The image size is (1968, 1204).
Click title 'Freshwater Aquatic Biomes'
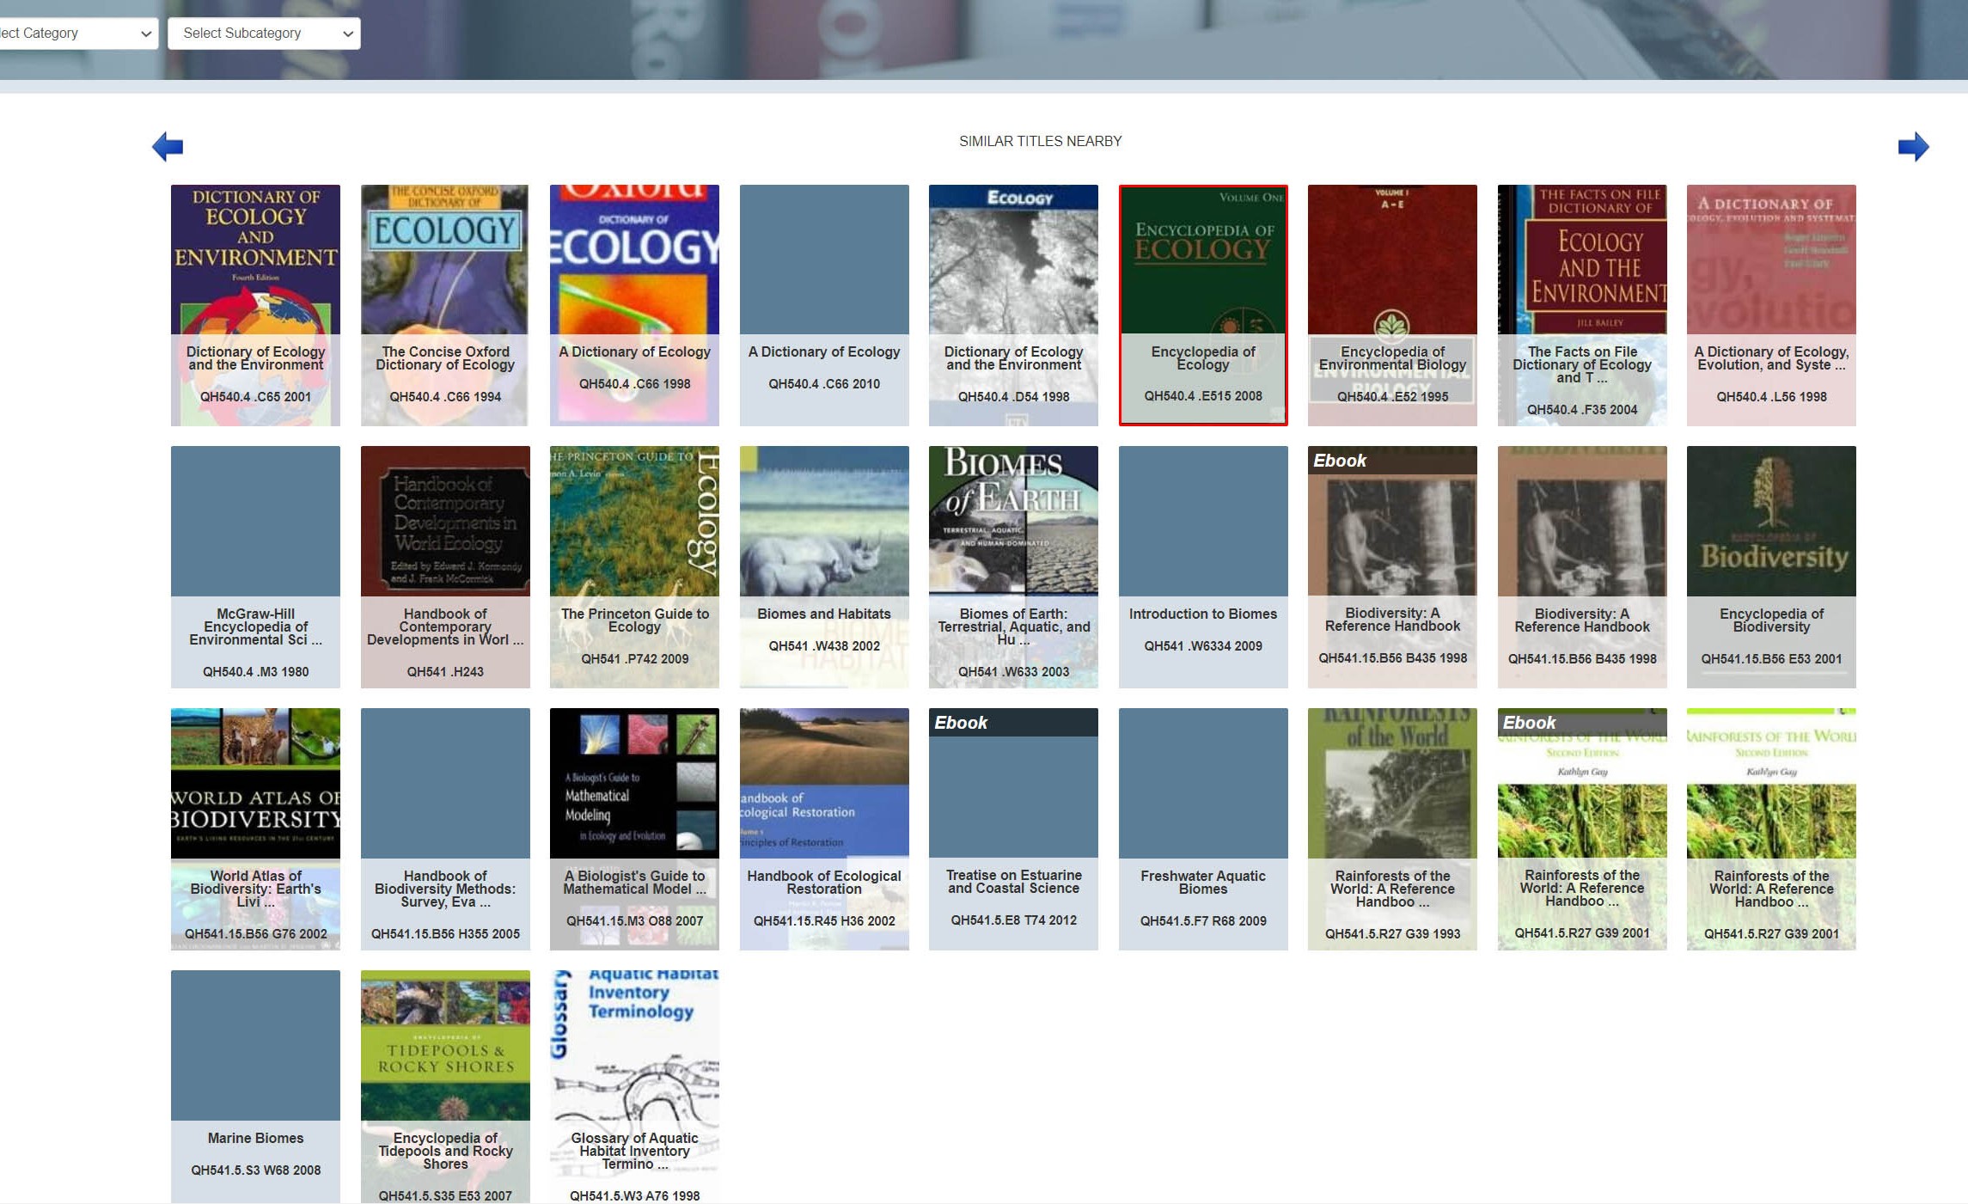pos(1203,882)
